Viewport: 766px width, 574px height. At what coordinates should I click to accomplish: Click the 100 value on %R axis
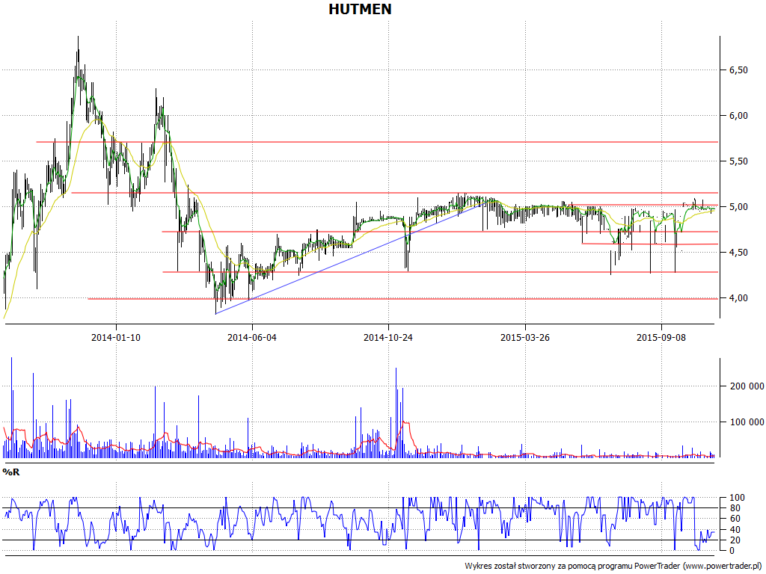737,498
